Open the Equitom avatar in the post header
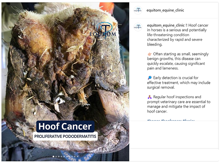The image size is (221, 163). tap(138, 10)
